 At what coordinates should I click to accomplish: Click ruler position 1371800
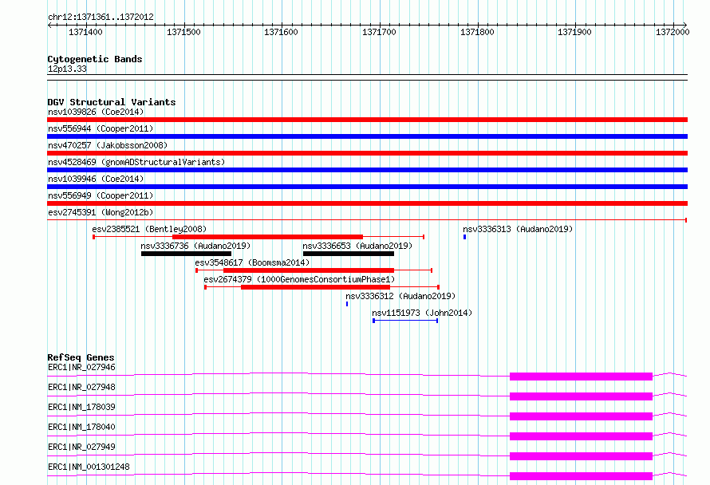(477, 32)
